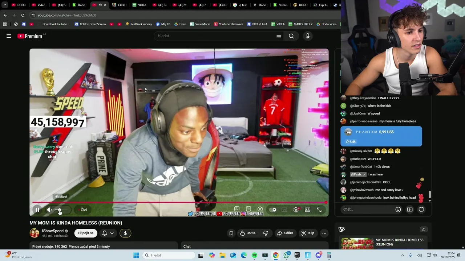Enter fullscreen mode in the player
Viewport: 465px width, 261px height.
[x=319, y=210]
